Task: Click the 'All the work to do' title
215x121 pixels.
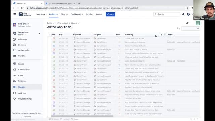Action: pos(59,27)
